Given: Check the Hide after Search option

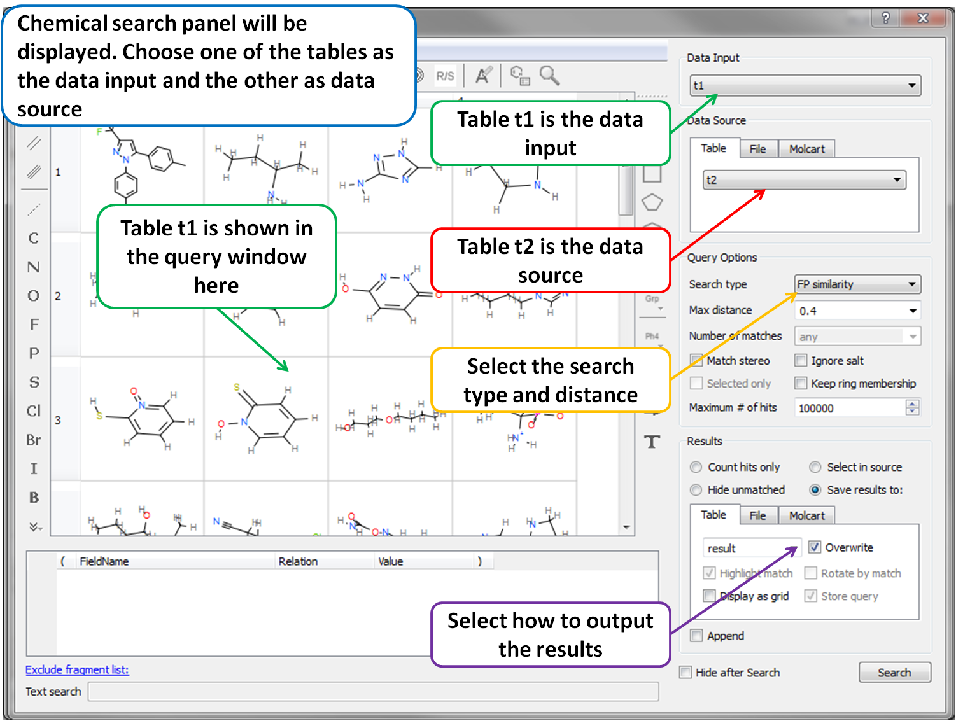Looking at the screenshot, I should (685, 673).
